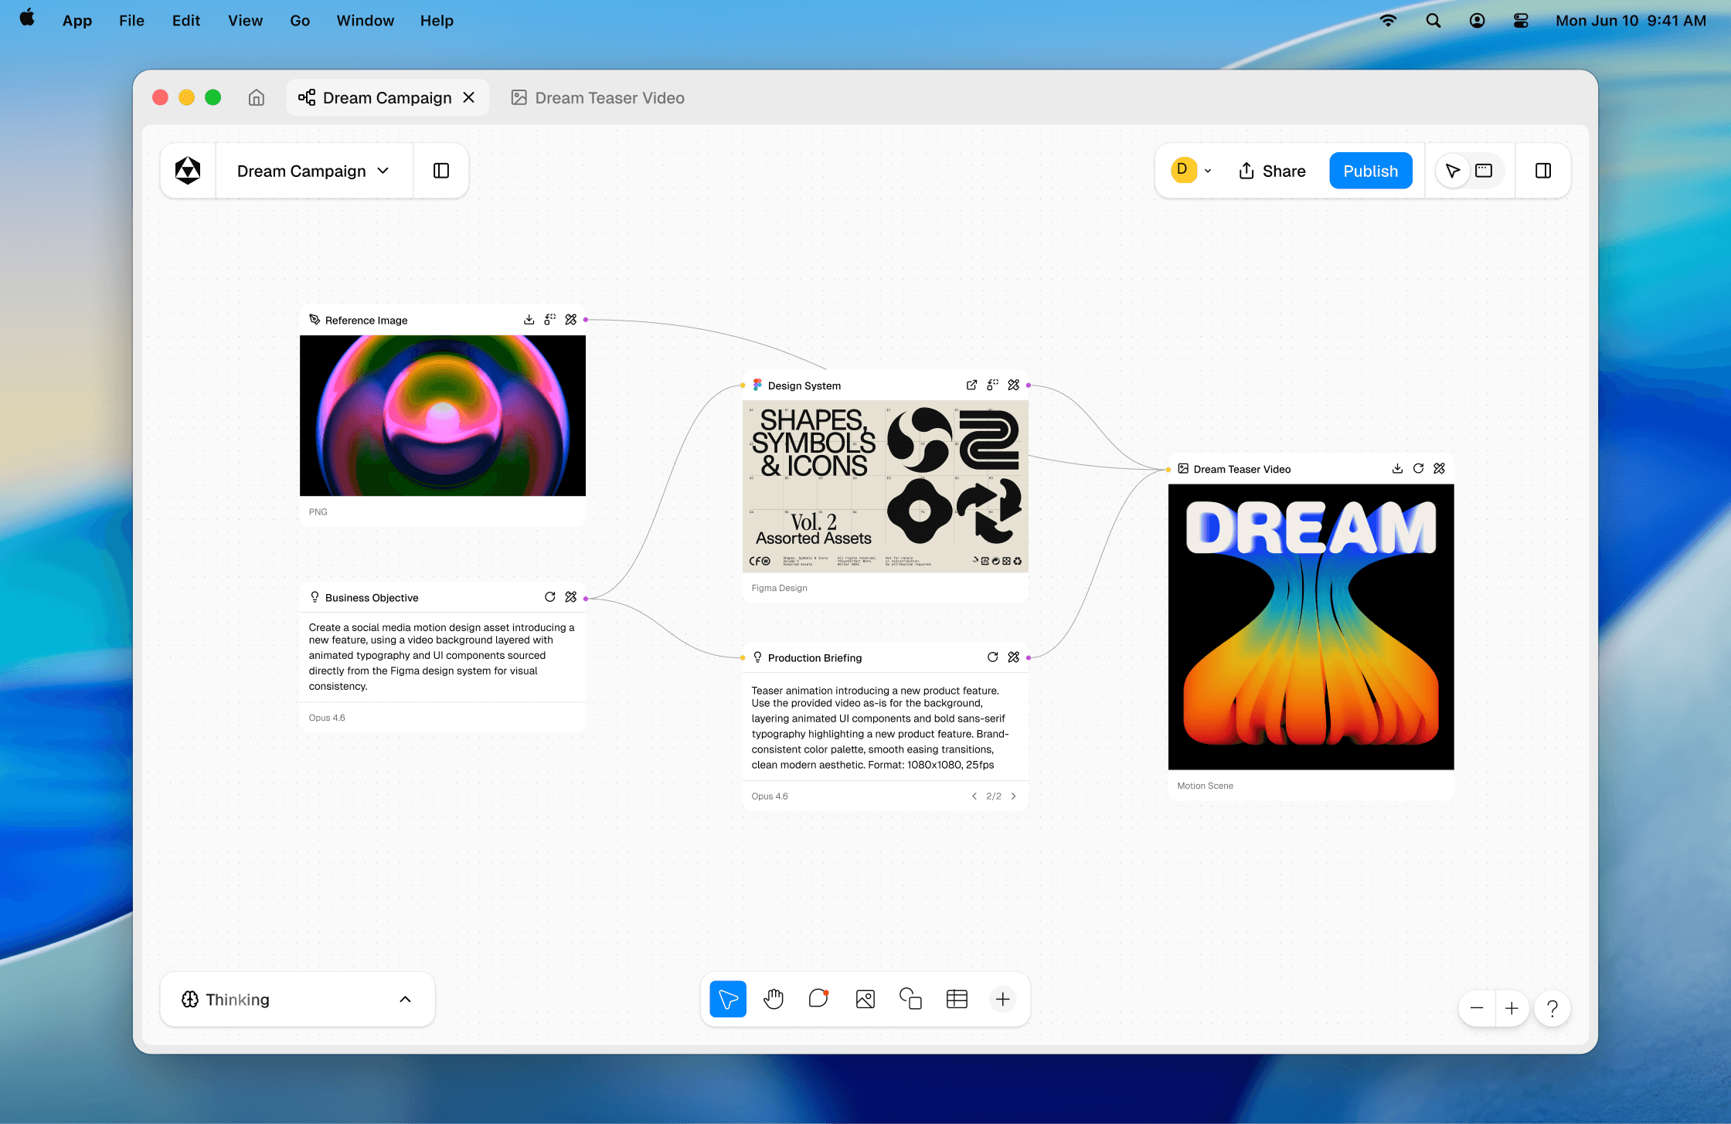Expand the Thinking panel

pos(406,1000)
